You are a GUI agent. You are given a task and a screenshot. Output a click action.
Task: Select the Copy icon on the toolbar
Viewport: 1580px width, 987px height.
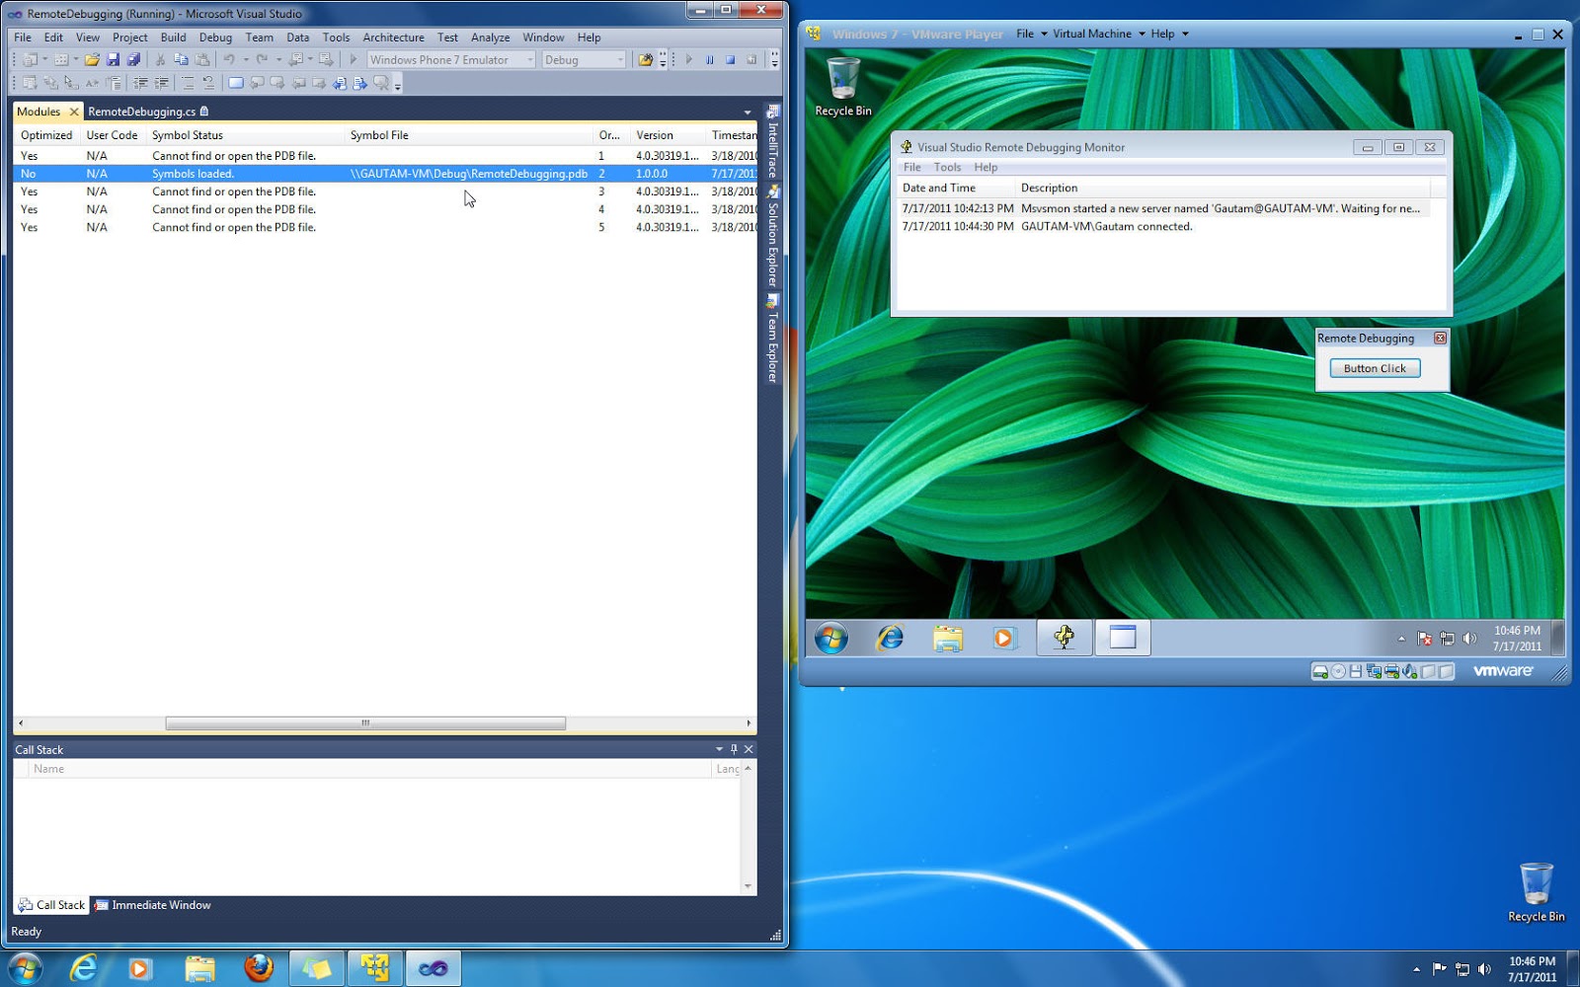181,59
